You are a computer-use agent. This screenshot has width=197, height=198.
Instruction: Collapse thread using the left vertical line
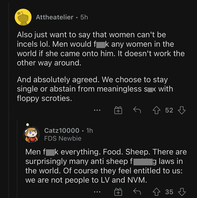17,157
